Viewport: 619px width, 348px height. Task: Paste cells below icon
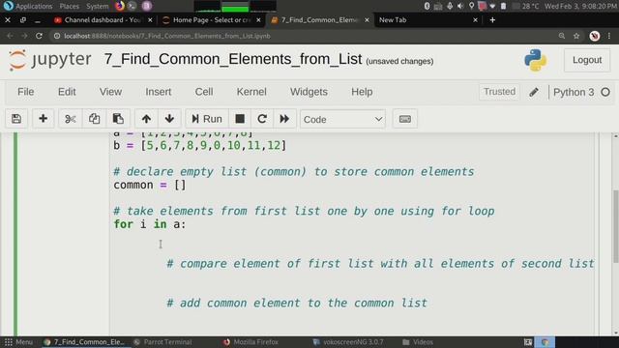pos(118,119)
